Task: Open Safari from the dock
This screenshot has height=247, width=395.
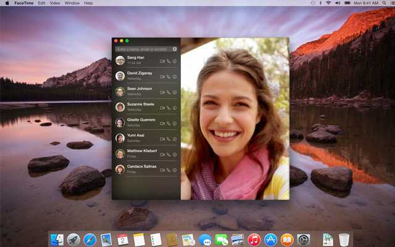Action: pos(90,240)
